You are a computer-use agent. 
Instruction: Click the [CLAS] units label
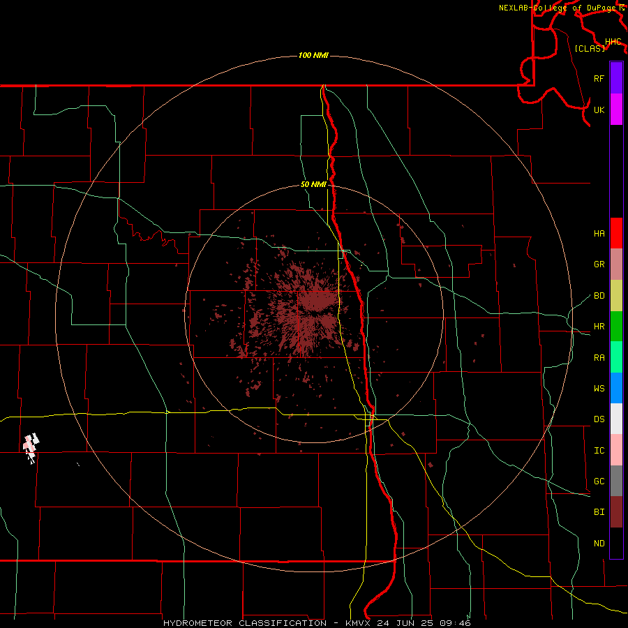[x=590, y=48]
